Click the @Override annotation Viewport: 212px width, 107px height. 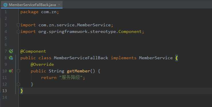pos(42,64)
